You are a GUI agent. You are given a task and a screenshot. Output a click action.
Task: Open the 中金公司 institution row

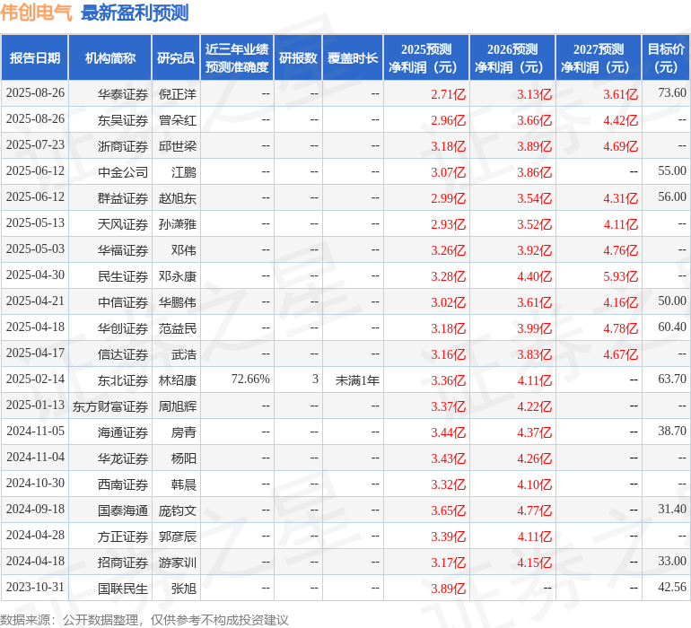pos(123,171)
